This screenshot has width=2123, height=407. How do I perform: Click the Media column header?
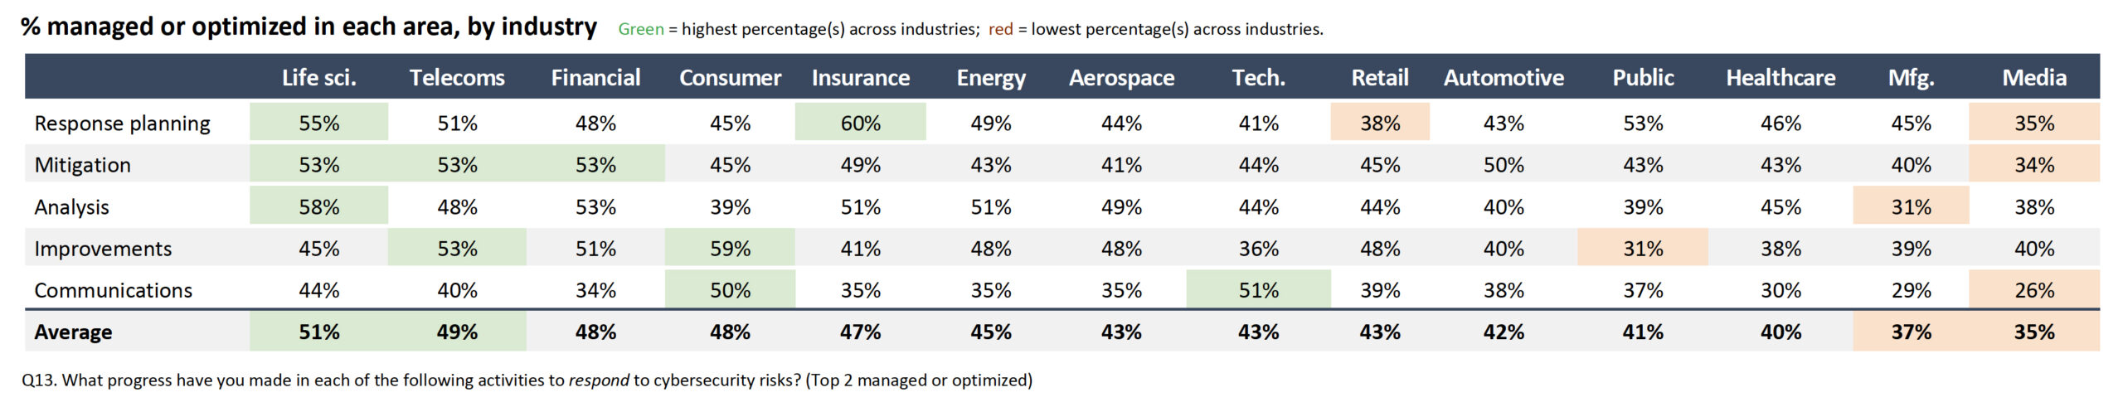click(2034, 78)
